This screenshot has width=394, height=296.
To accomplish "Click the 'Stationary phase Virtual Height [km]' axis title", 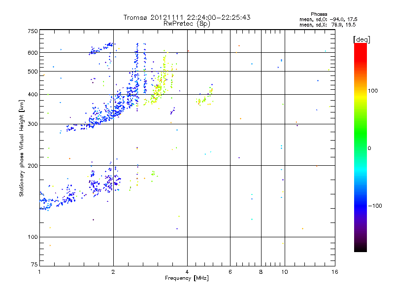I will coord(22,148).
